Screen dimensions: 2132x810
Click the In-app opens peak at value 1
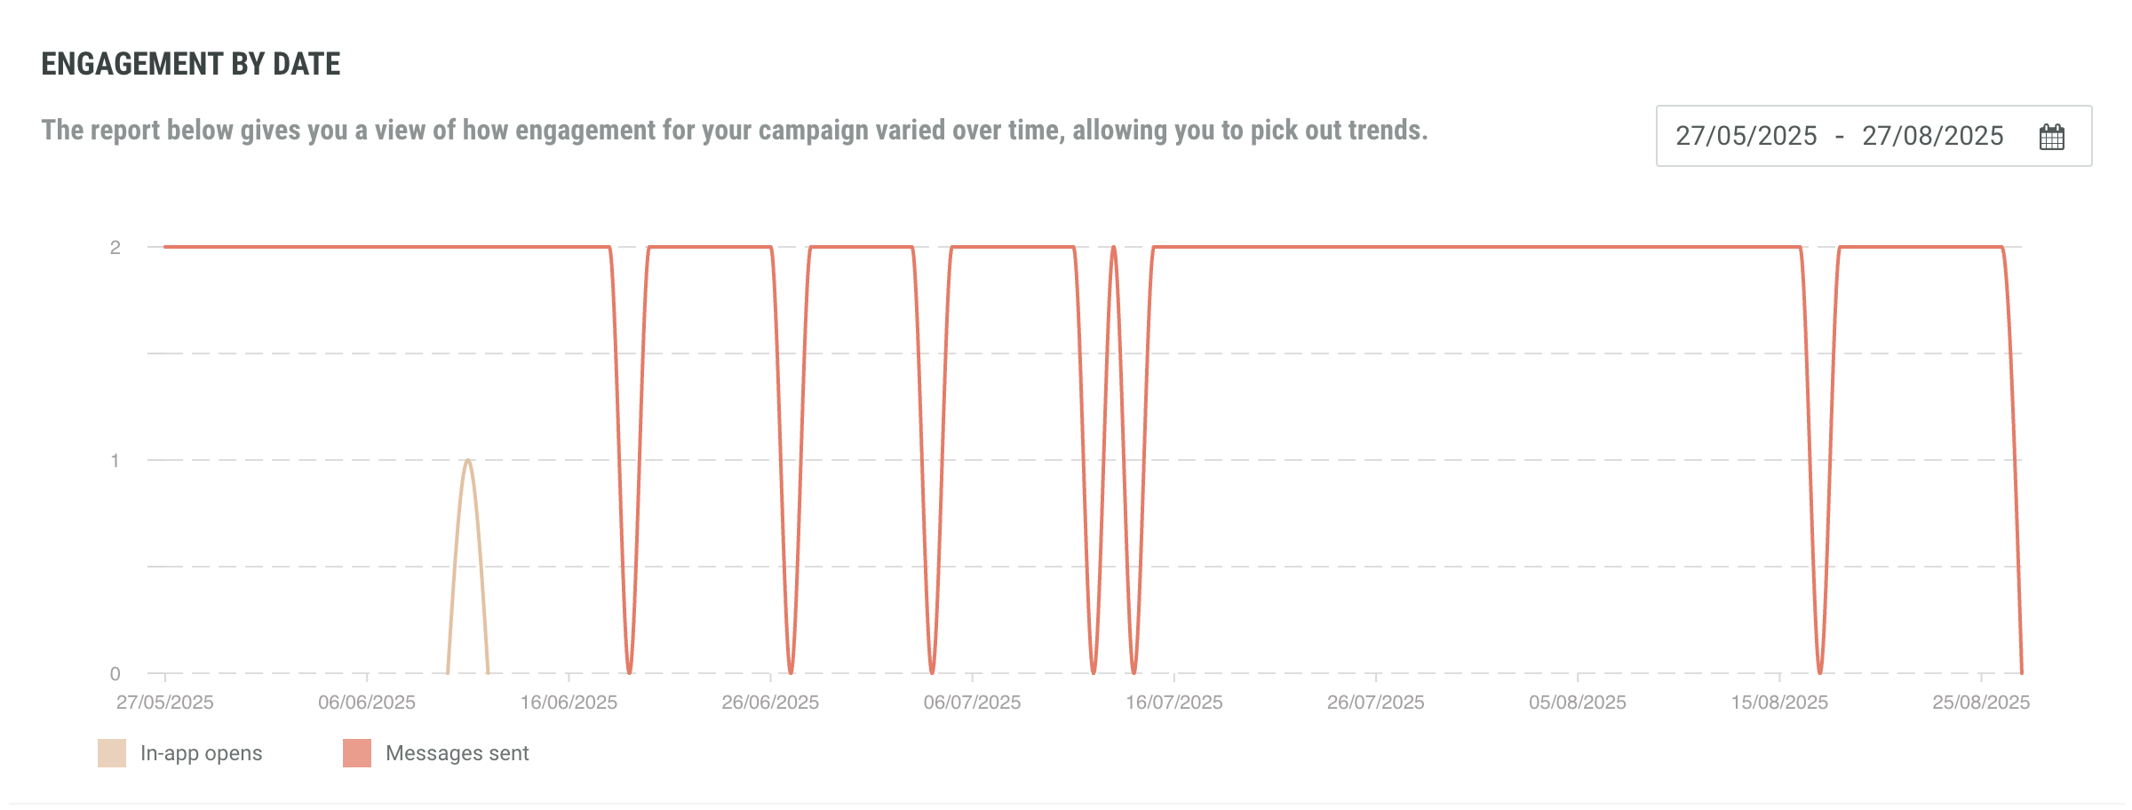tap(468, 460)
